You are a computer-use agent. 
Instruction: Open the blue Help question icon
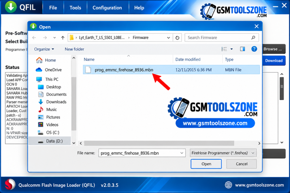(254, 49)
